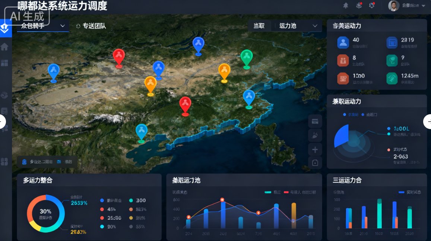Click the bell notification icon in header
Image resolution: width=431 pixels, height=241 pixels.
click(346, 5)
